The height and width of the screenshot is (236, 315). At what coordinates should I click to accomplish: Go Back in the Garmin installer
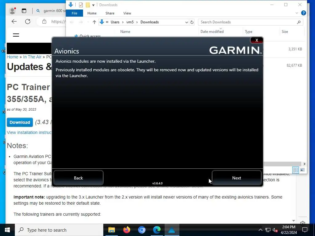click(x=78, y=178)
